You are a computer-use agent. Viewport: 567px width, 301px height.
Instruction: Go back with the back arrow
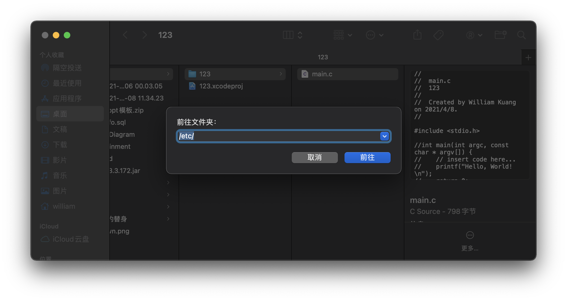[x=125, y=35]
